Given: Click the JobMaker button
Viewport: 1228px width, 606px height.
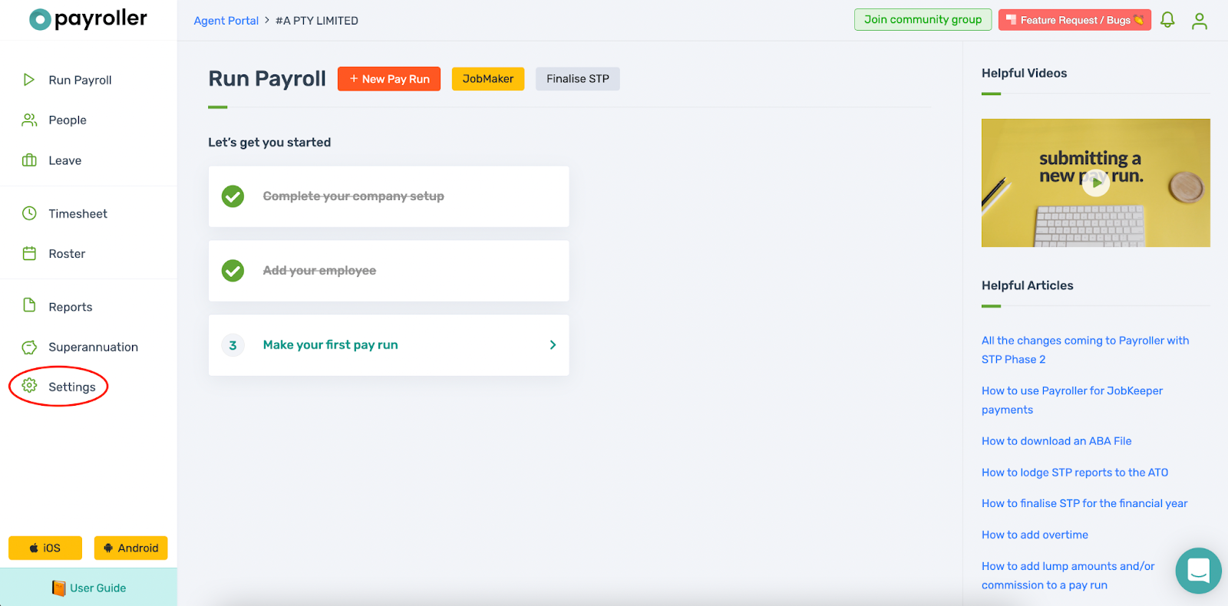Looking at the screenshot, I should point(488,79).
